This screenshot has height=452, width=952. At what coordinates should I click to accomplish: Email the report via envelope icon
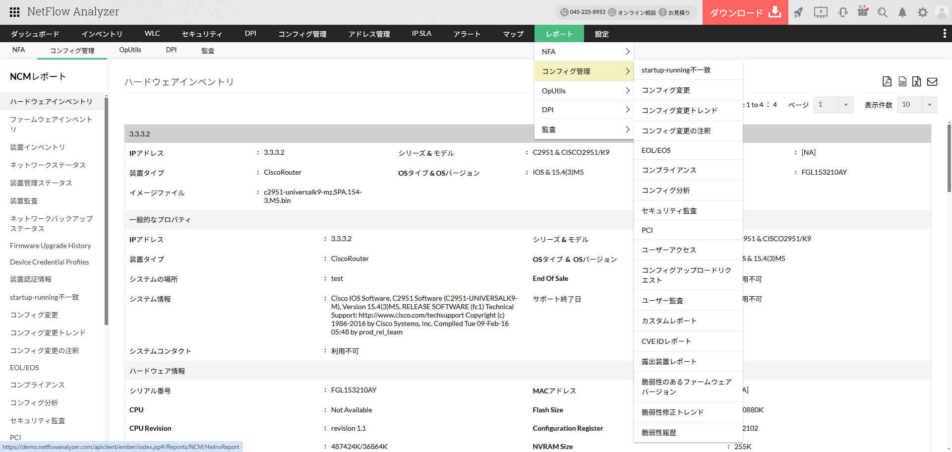932,82
